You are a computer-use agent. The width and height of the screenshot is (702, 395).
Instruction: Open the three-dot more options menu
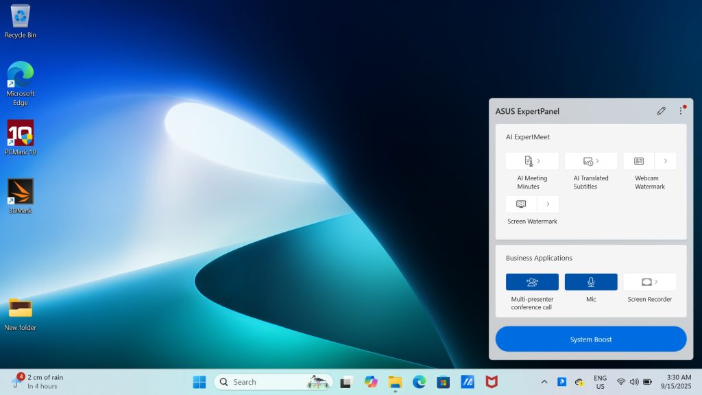[681, 111]
